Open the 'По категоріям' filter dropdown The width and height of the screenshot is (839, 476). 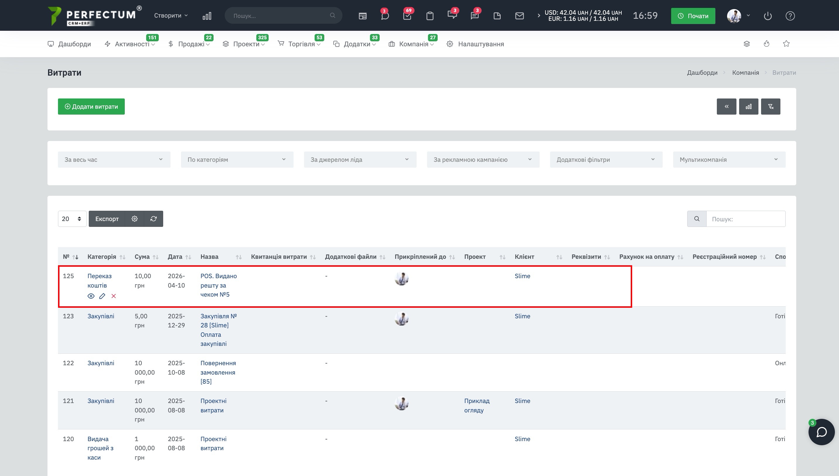pyautogui.click(x=237, y=159)
